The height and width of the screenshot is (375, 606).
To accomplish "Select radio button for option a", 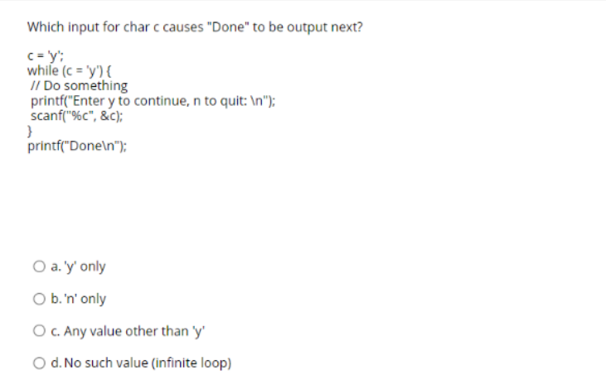I will pyautogui.click(x=39, y=267).
